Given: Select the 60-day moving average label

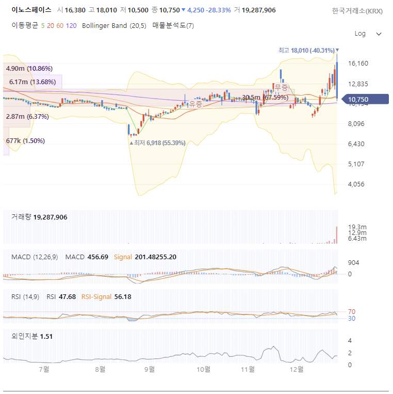Looking at the screenshot, I should click(x=60, y=26).
